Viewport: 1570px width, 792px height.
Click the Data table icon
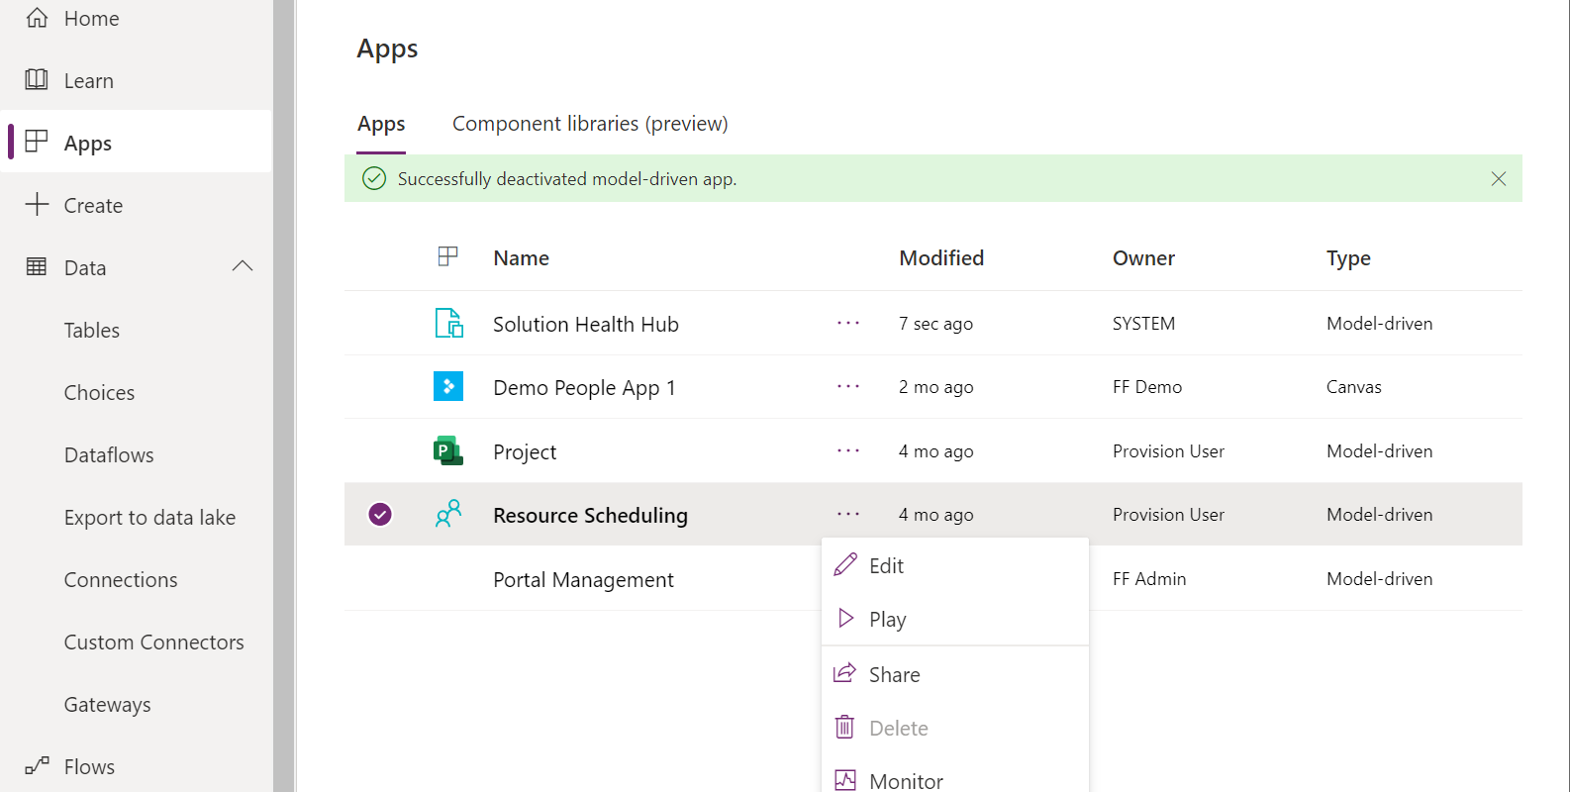click(x=37, y=266)
